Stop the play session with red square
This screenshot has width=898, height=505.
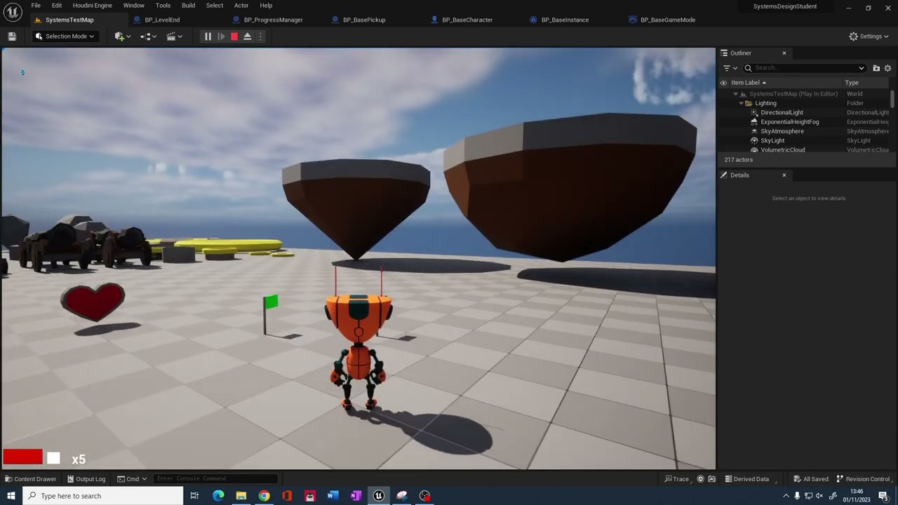click(x=234, y=36)
